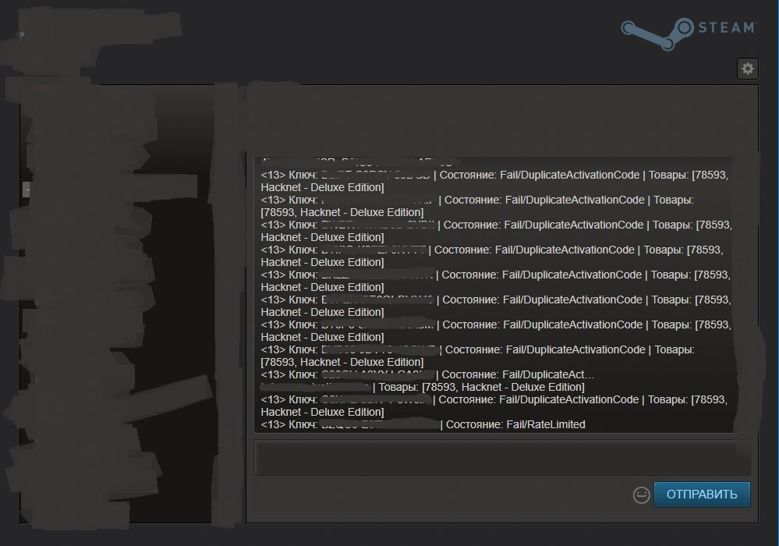Click the 'Состояние: Fail/RateLimited' message line
779x546 pixels.
click(423, 425)
